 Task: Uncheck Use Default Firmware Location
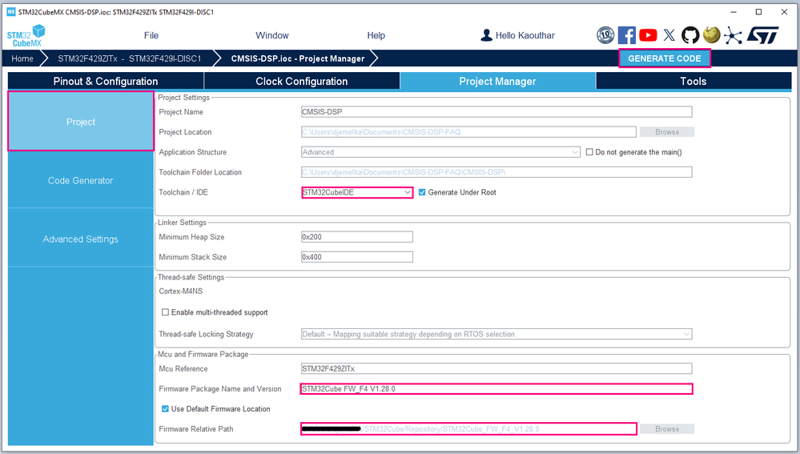click(165, 408)
